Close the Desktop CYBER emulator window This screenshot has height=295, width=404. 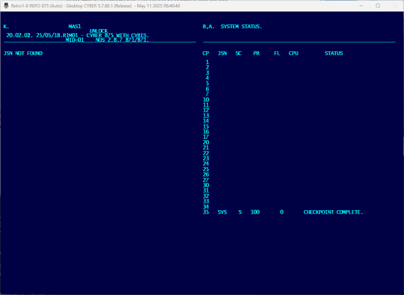click(393, 5)
